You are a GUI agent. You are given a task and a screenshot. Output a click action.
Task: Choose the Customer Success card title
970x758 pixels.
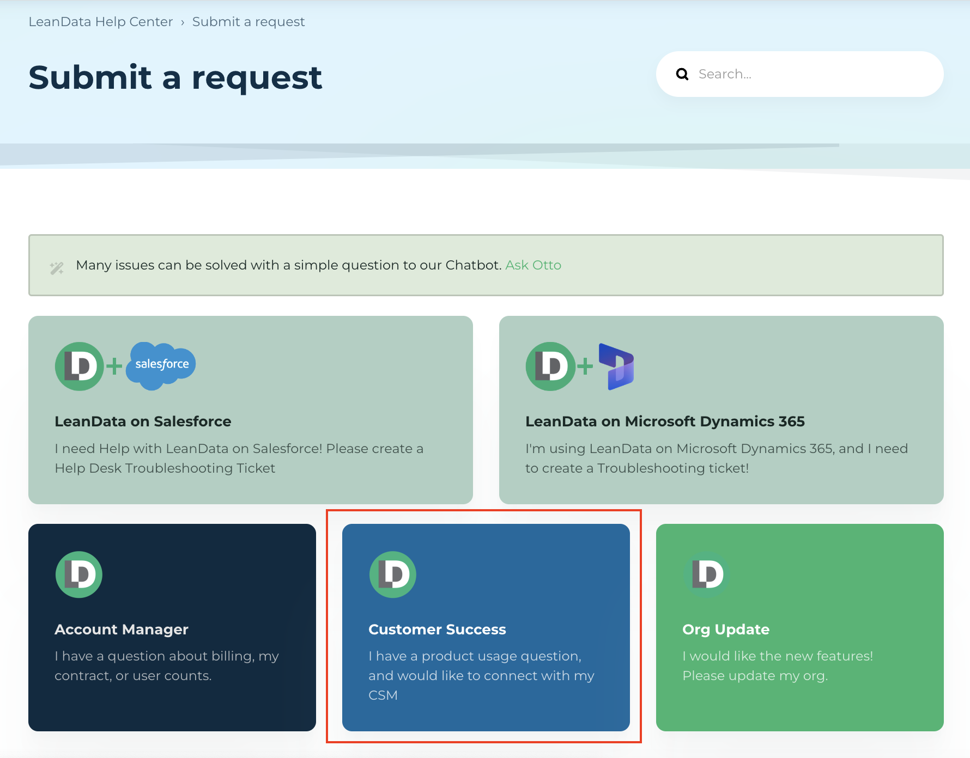click(x=437, y=629)
